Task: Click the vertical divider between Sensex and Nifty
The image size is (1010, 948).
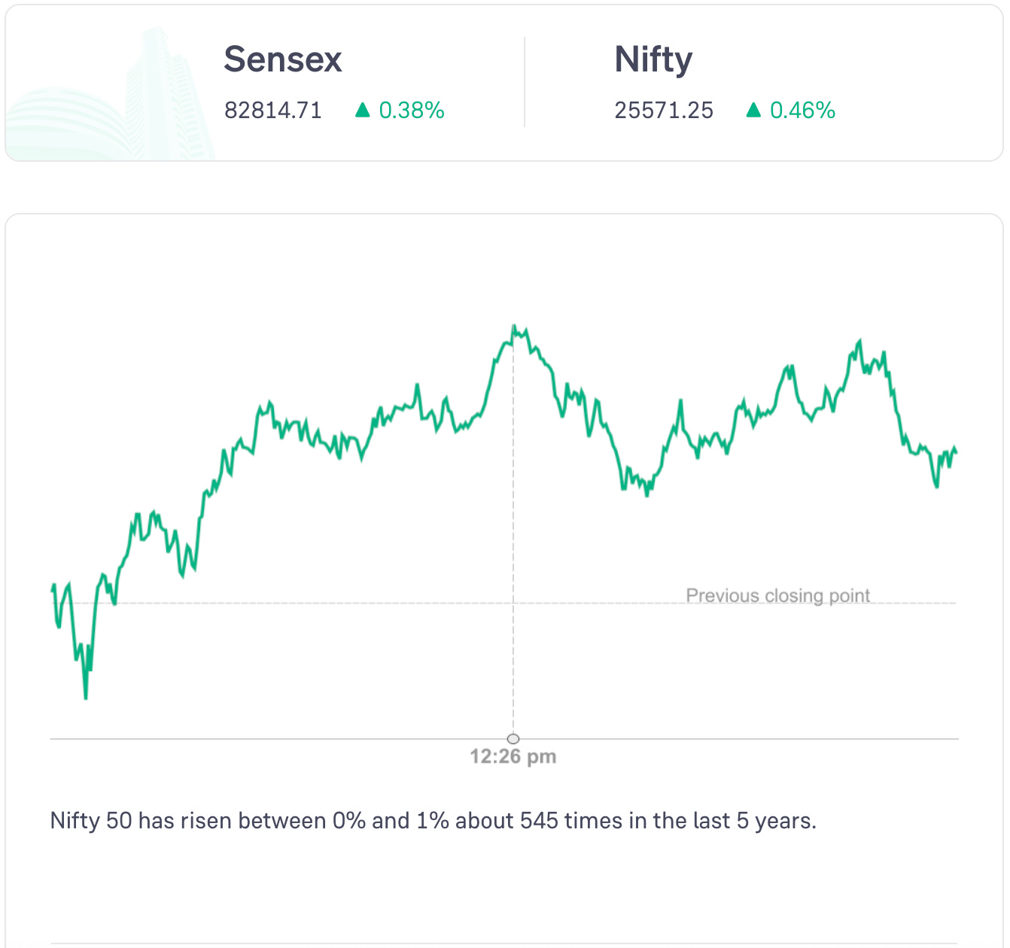Action: (525, 83)
